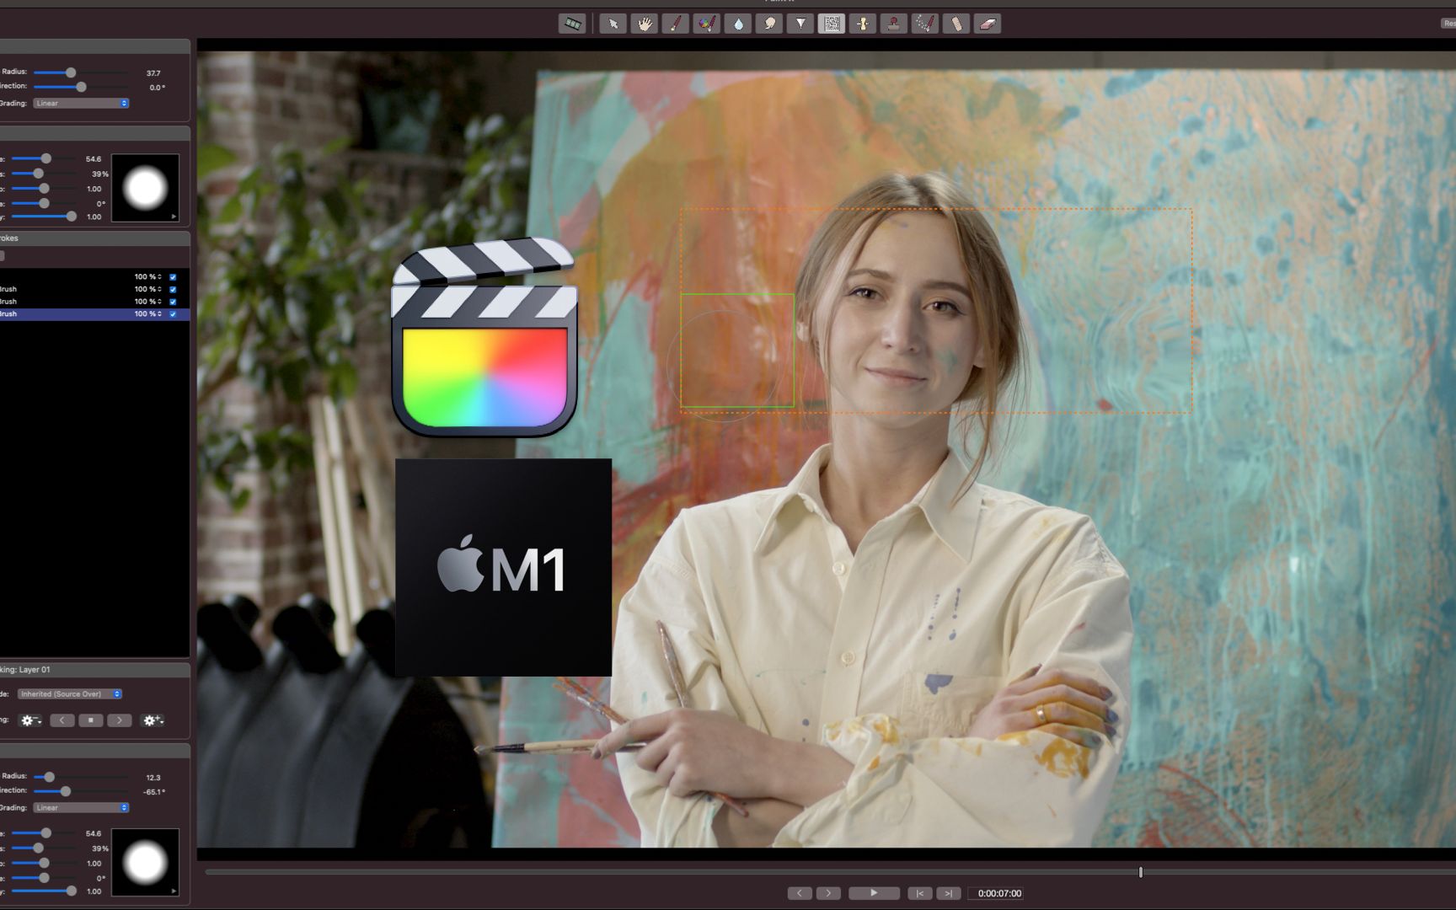Click the stop tracking square button
The height and width of the screenshot is (910, 1456).
(x=91, y=720)
